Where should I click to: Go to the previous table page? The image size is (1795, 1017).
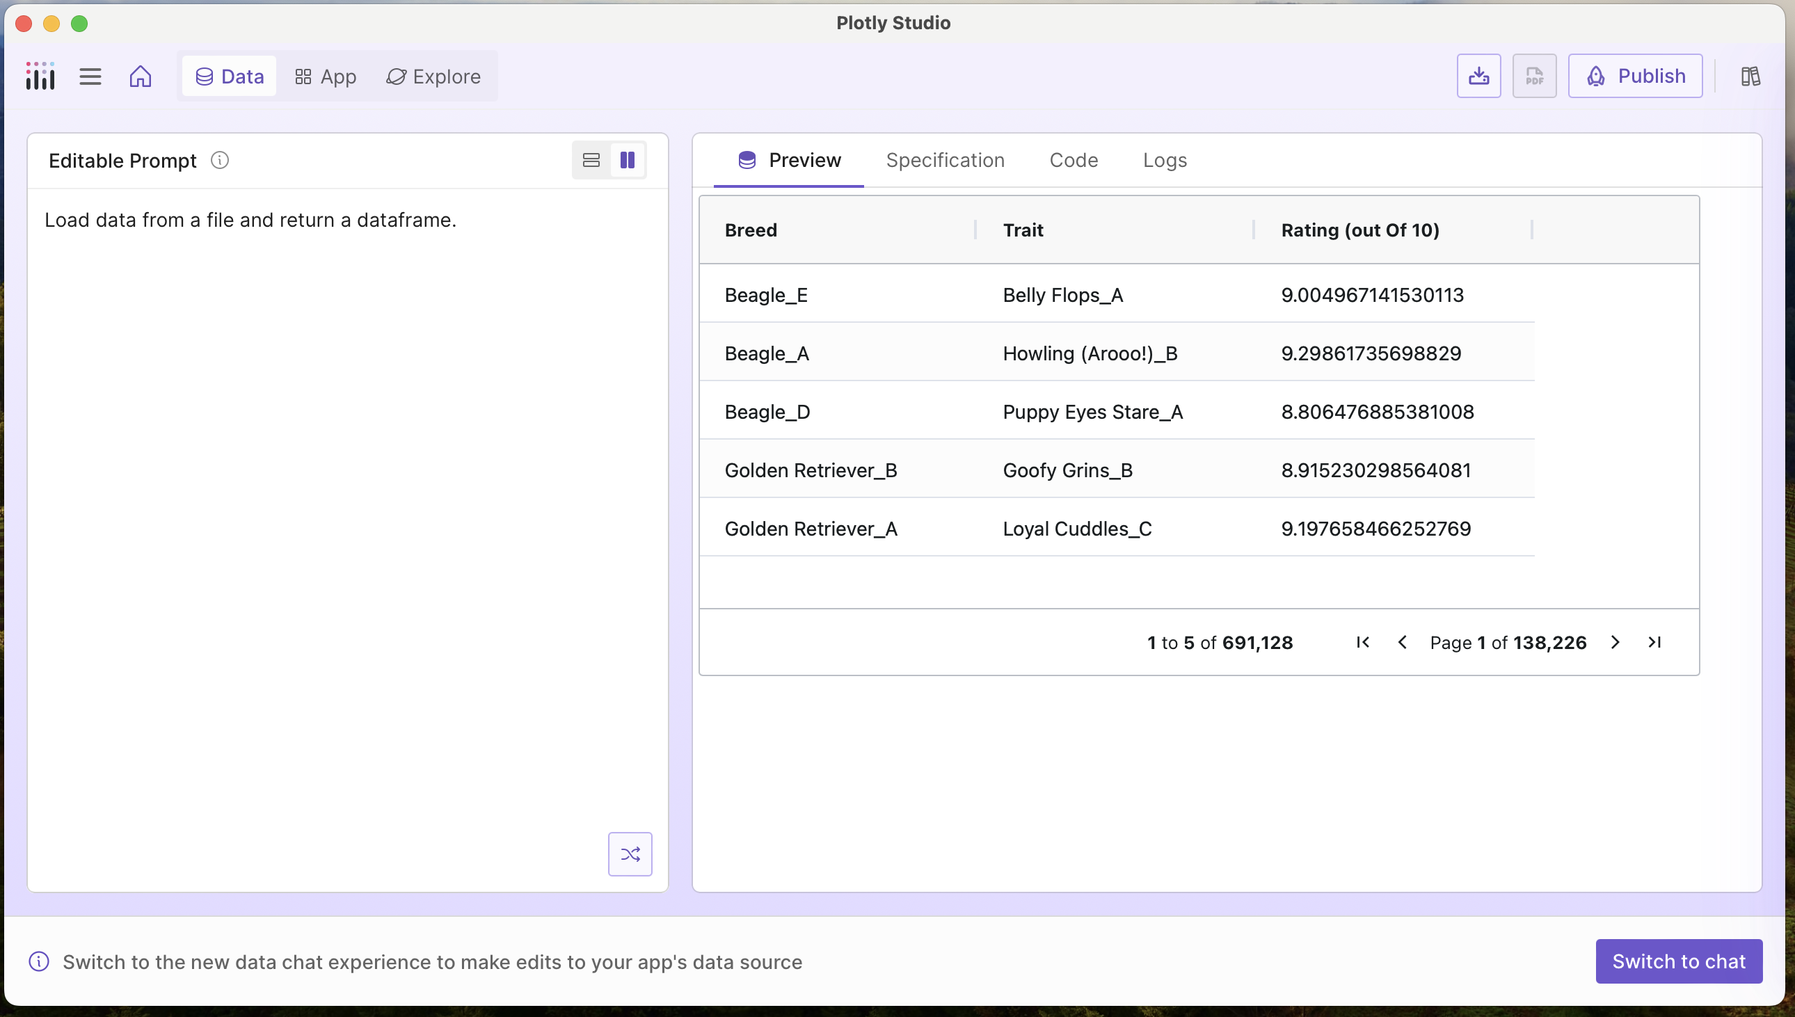click(x=1402, y=642)
